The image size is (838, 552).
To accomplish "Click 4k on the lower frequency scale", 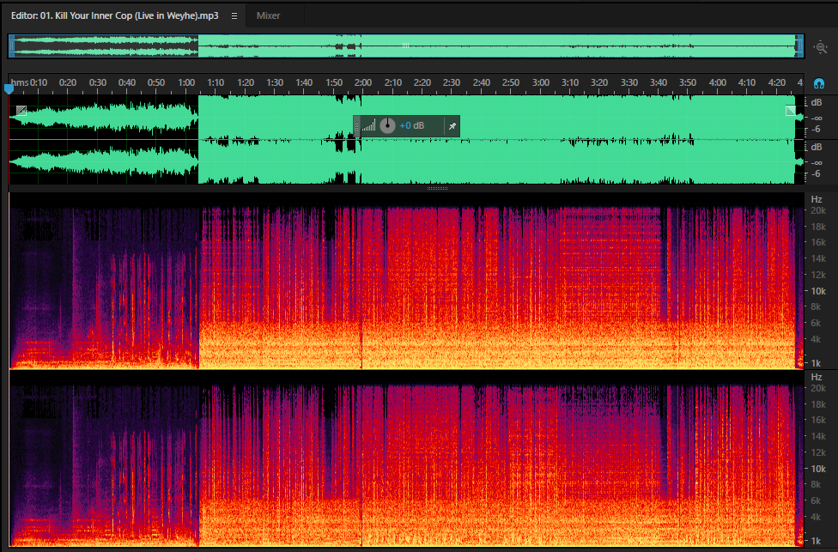I will [x=817, y=517].
